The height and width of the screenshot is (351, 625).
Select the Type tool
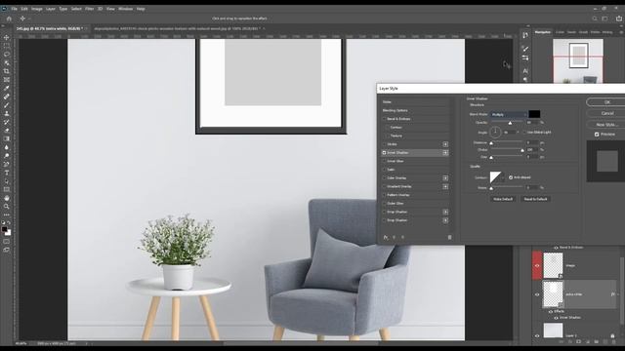(7, 173)
